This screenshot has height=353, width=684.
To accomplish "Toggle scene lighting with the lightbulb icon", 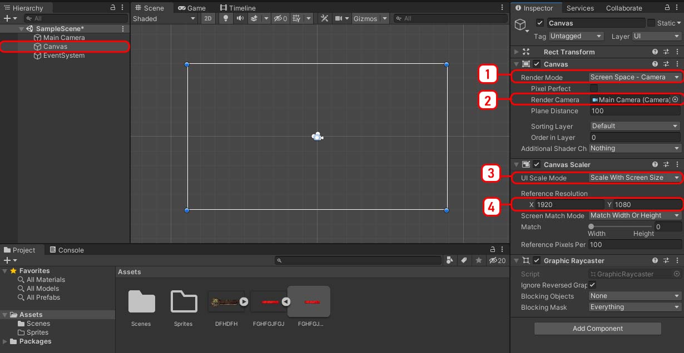I will click(x=225, y=18).
